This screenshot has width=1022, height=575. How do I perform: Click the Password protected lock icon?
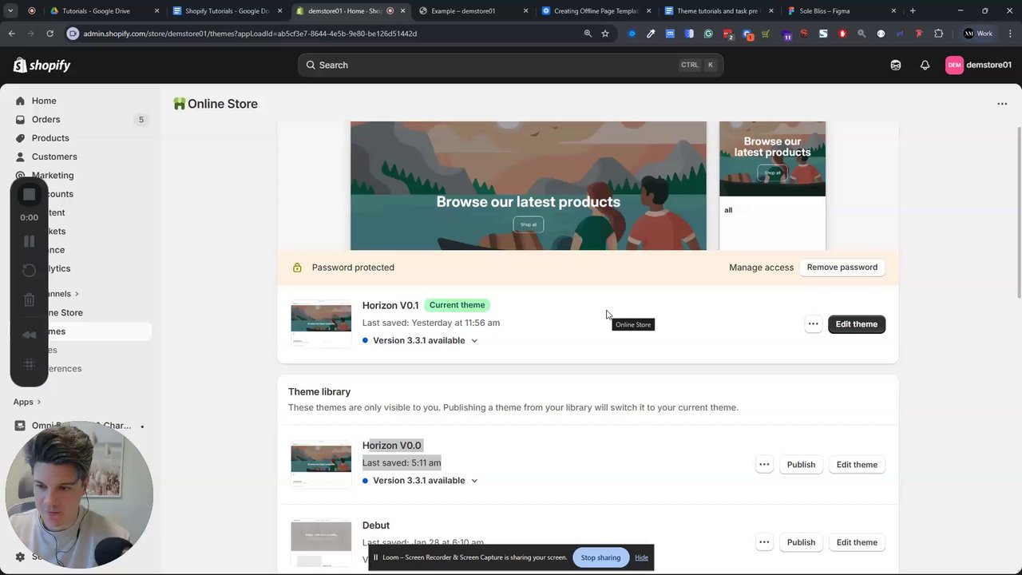point(297,268)
